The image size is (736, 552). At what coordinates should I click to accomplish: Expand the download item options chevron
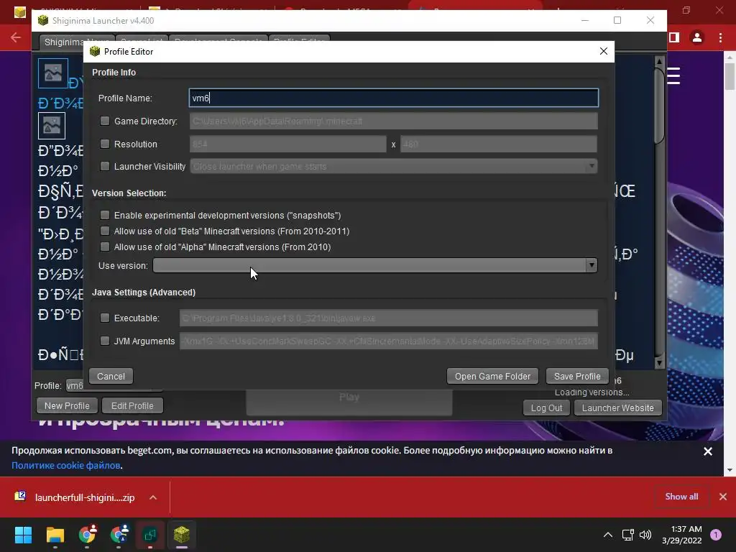pyautogui.click(x=153, y=497)
